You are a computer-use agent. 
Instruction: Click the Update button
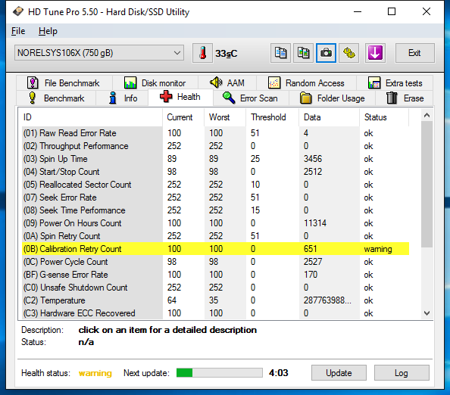(339, 373)
